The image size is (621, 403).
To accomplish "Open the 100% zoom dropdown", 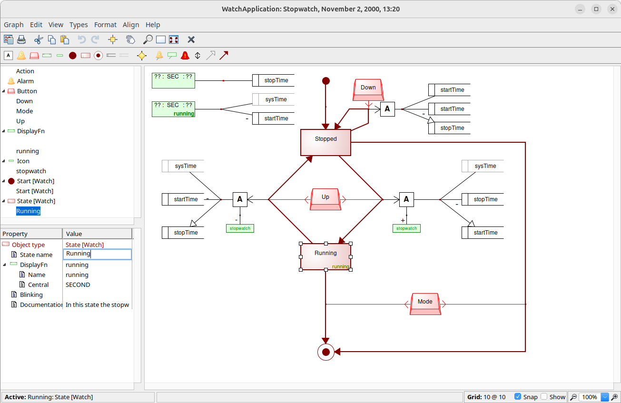I will pos(605,397).
